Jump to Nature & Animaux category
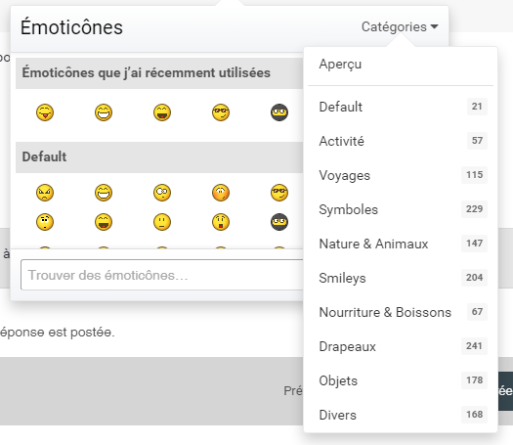Viewport: 513px width, 445px height. [x=401, y=244]
